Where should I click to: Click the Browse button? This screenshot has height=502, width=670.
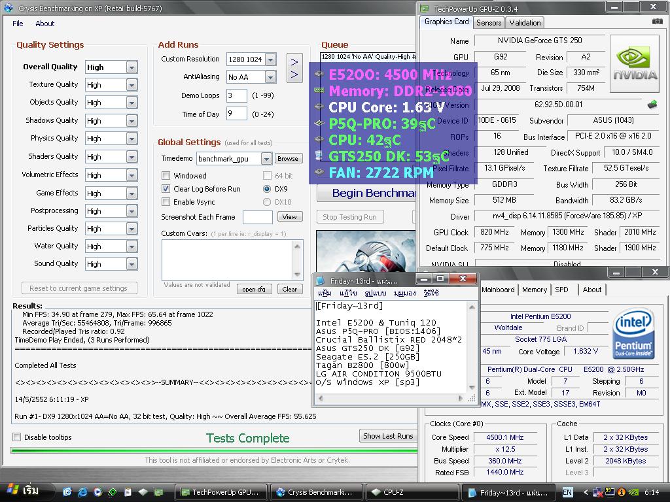[x=287, y=159]
